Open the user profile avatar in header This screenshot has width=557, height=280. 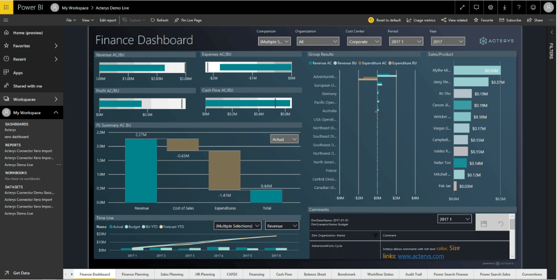(x=549, y=7)
